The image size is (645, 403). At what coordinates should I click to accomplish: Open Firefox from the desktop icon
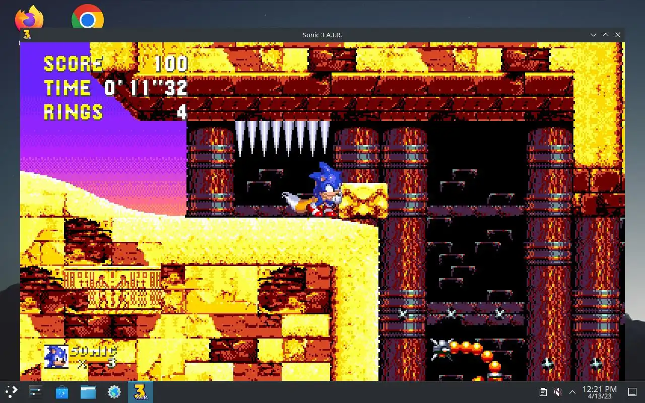point(29,18)
